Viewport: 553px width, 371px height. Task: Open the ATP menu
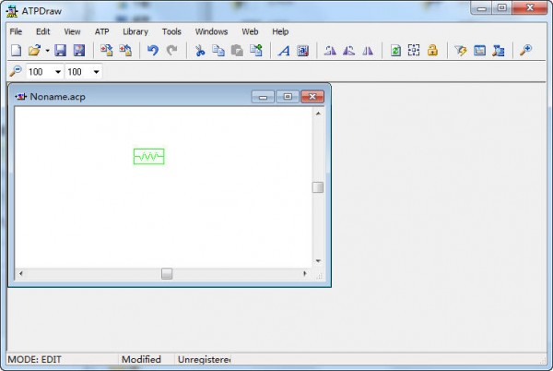(101, 31)
